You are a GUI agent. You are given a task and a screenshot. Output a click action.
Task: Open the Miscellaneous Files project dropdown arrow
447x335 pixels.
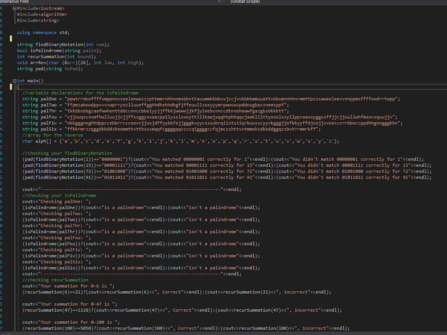pos(219,2)
